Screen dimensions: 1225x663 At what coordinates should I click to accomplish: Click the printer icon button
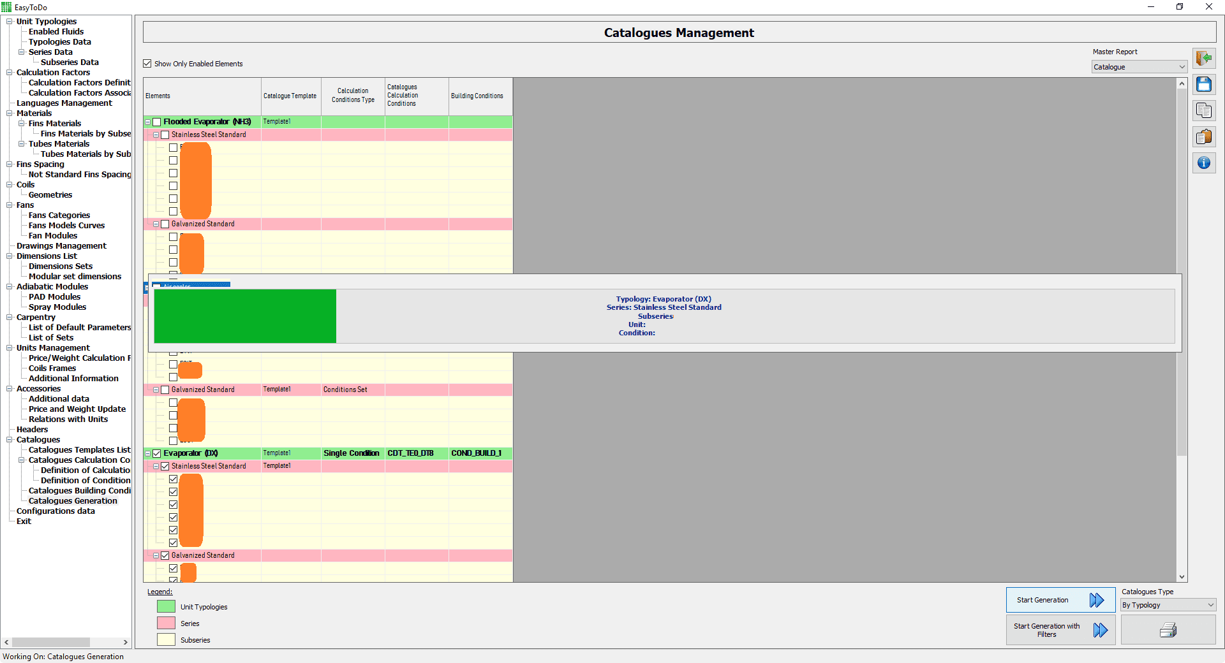pos(1168,630)
